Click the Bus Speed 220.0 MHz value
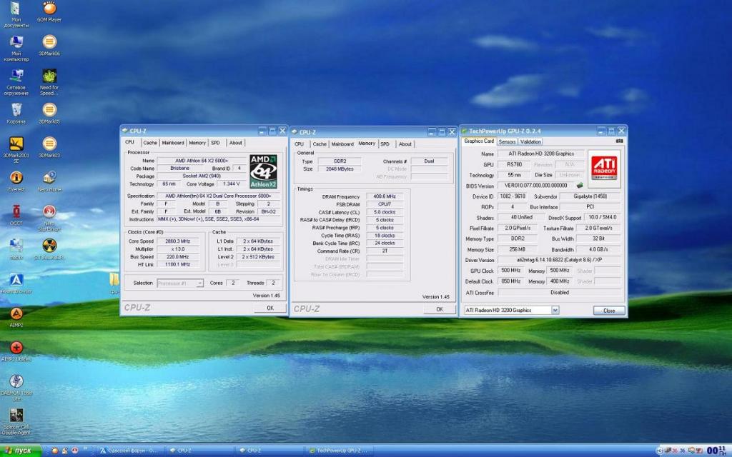Viewport: 732px width, 457px height. click(x=177, y=256)
